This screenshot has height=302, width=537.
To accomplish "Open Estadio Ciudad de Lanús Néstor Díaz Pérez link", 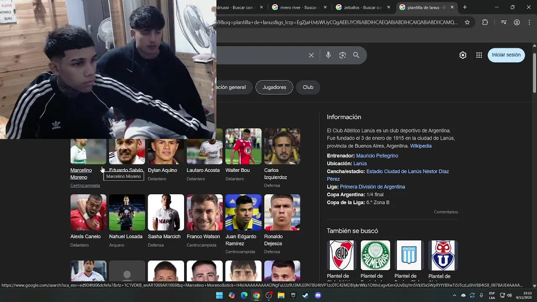I will point(388,175).
